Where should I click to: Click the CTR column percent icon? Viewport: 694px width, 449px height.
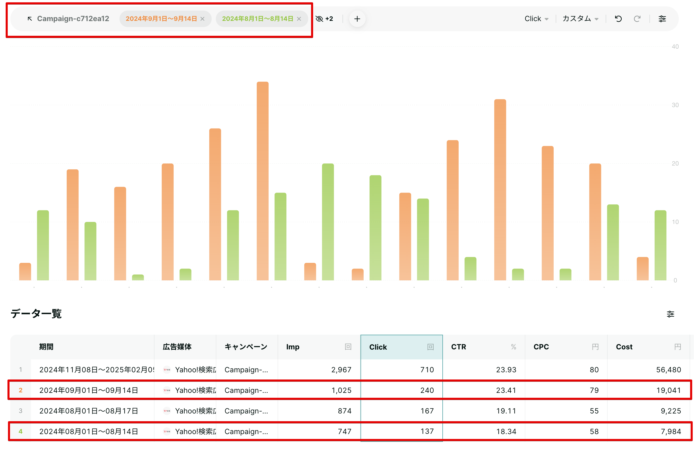point(513,347)
